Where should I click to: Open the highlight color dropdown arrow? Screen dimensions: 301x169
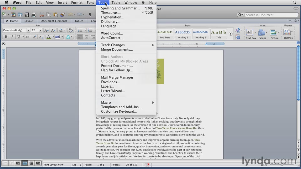coord(62,37)
